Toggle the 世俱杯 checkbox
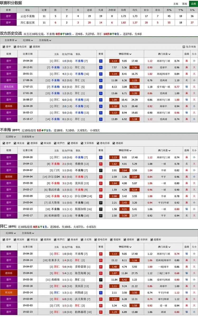 [139, 240]
